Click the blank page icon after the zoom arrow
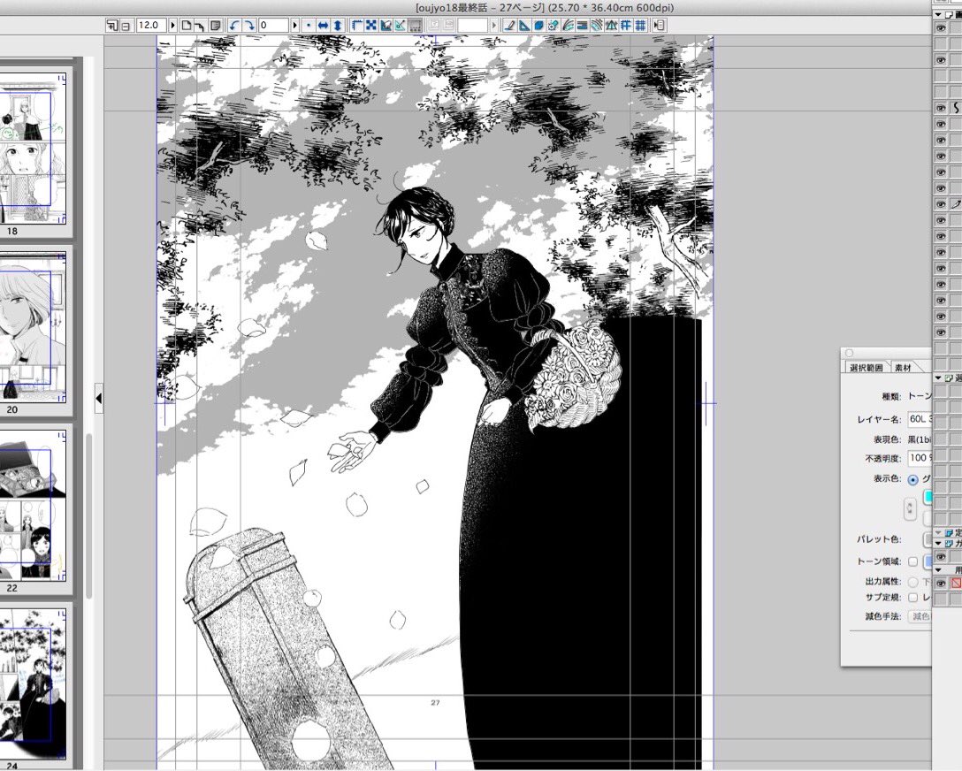 coord(186,25)
